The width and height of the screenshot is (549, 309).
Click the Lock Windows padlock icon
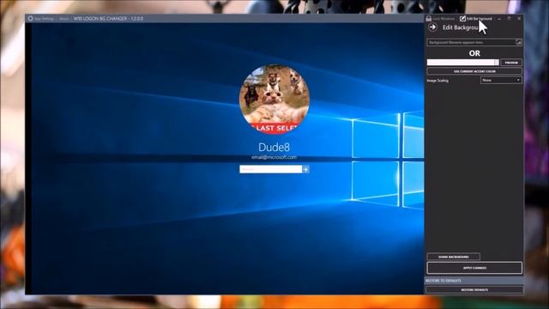coord(429,18)
